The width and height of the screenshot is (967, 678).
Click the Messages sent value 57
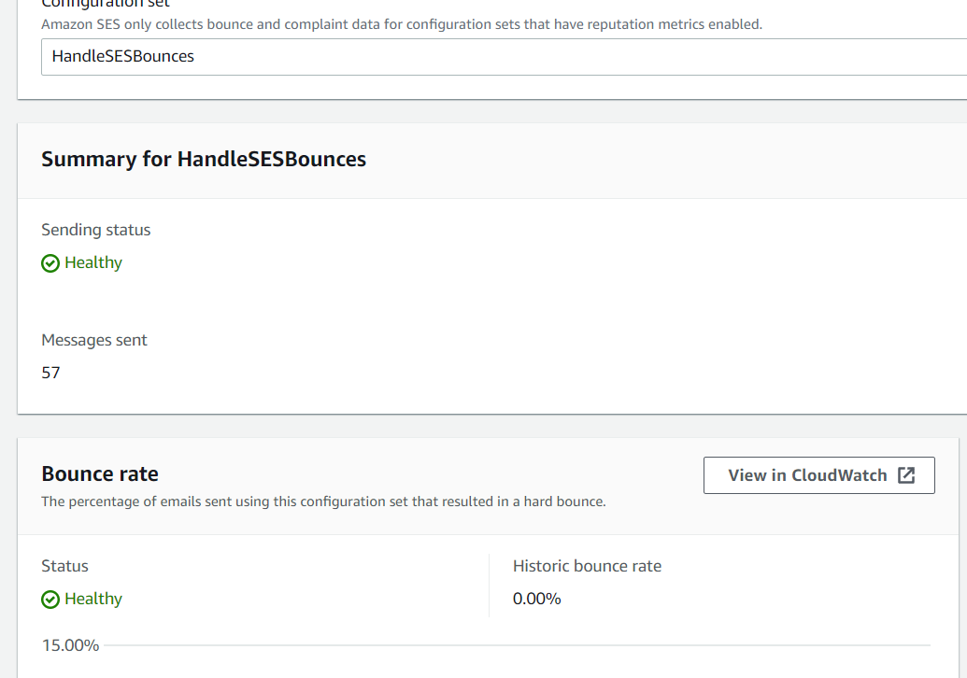tap(50, 373)
